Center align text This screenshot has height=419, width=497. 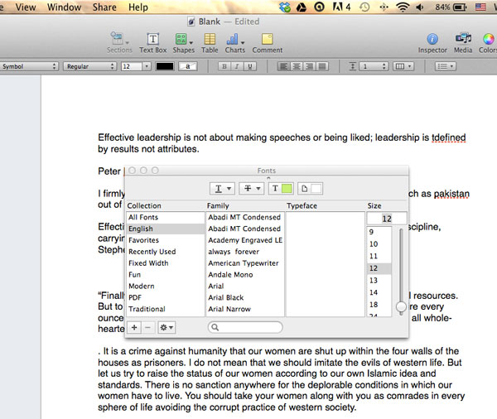tap(297, 66)
